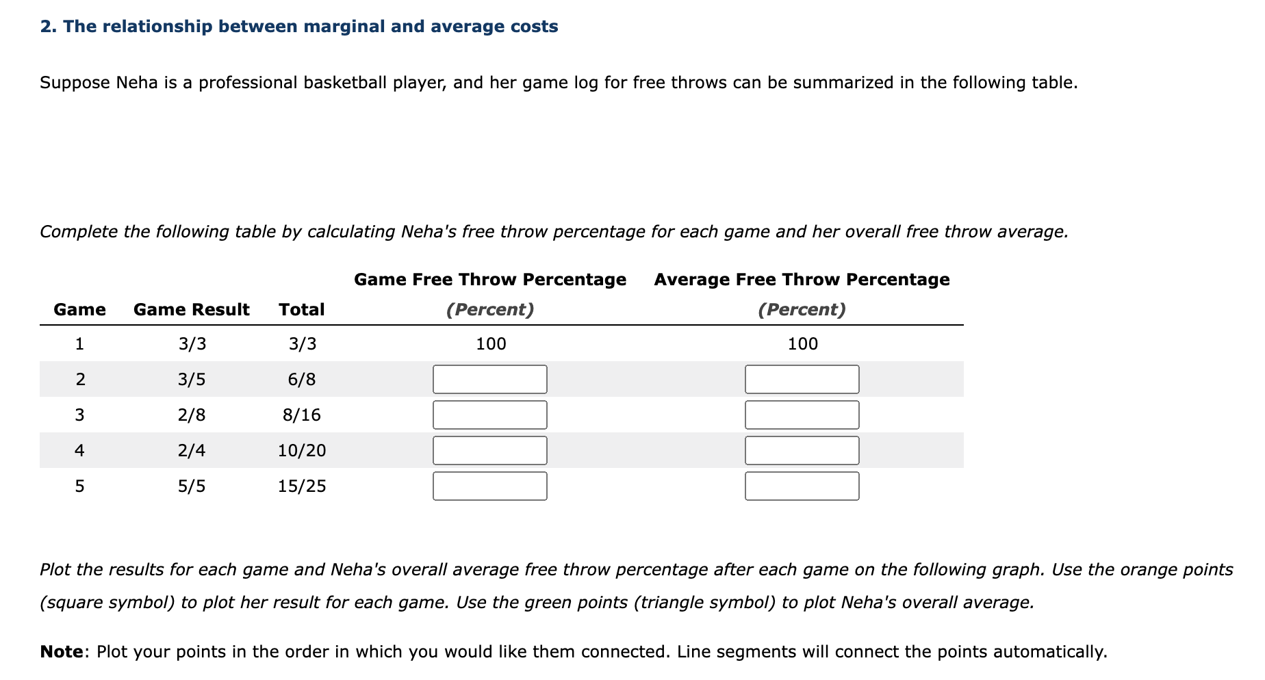Click the 100 value in Game 1 row
Image resolution: width=1265 pixels, height=680 pixels.
click(x=490, y=343)
